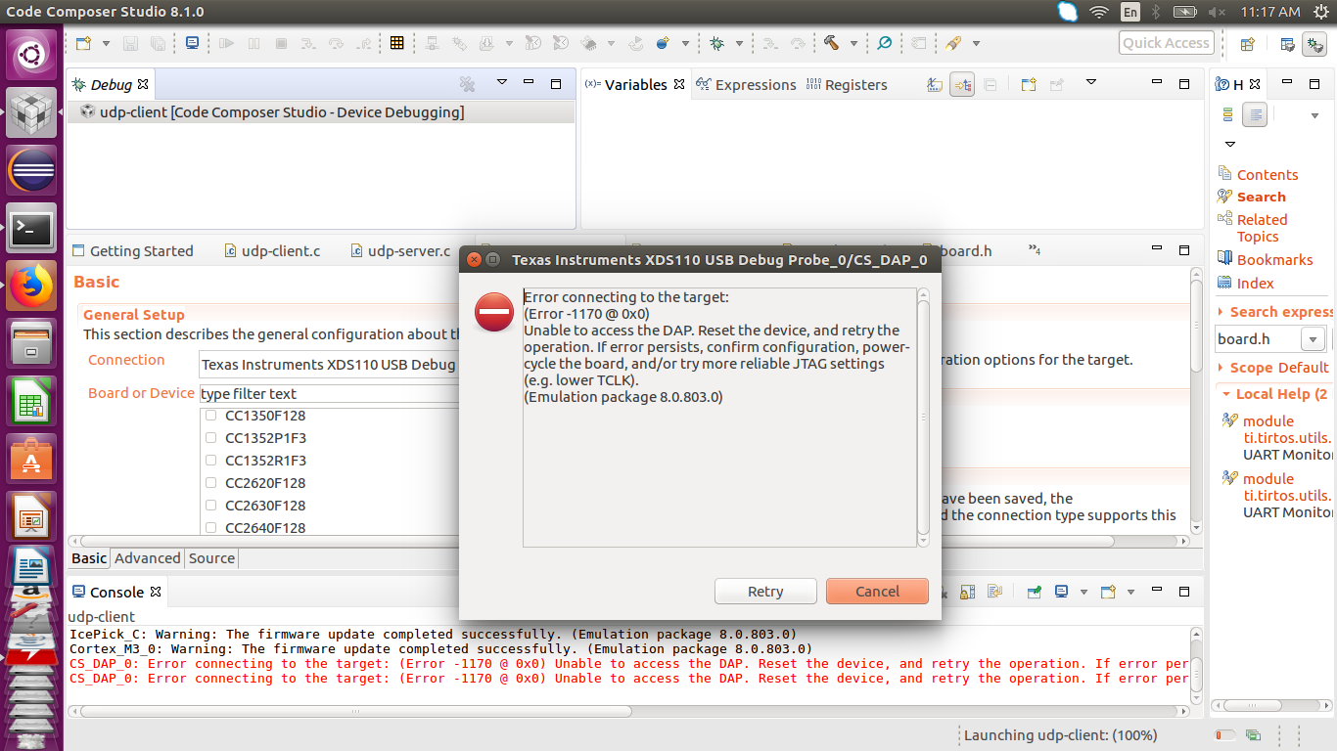Image resolution: width=1337 pixels, height=751 pixels.
Task: Switch to the Registers tab
Action: coord(847,85)
